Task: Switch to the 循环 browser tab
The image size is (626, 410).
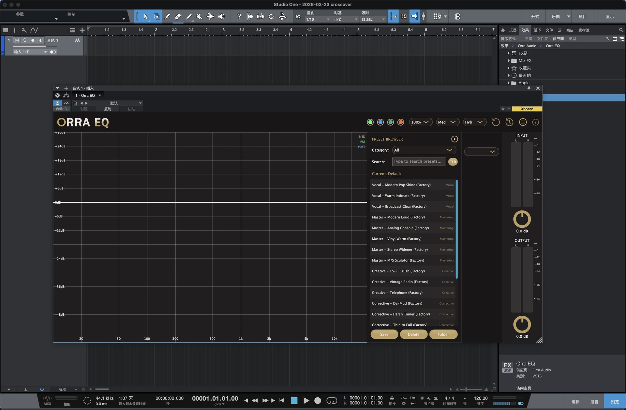Action: [x=537, y=30]
